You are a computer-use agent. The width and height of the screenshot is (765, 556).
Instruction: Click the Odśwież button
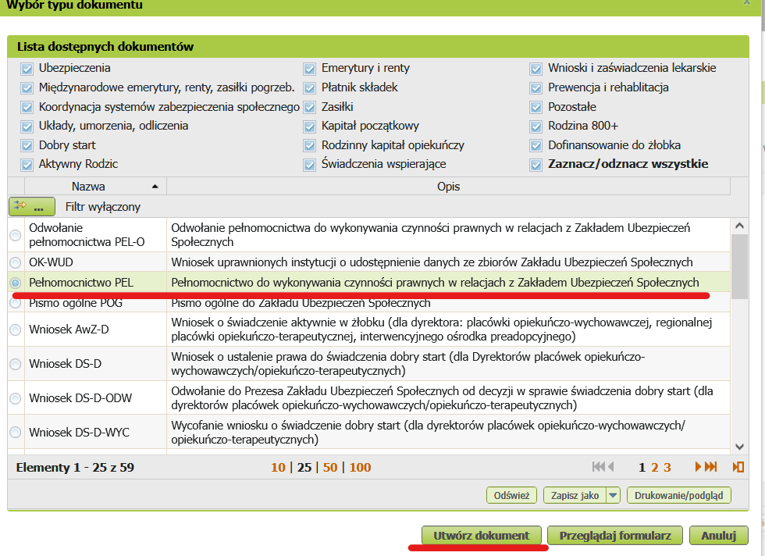(511, 495)
